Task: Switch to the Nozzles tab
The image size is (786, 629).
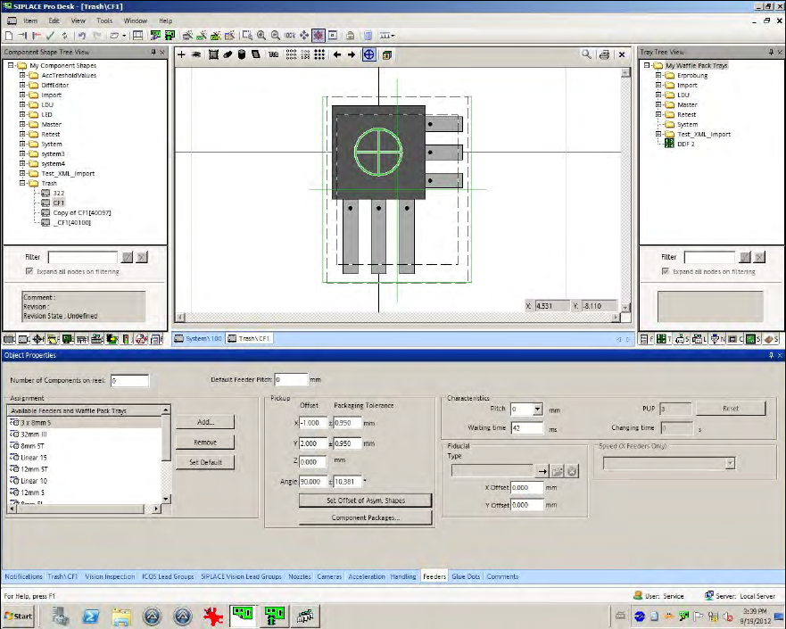Action: coord(300,576)
